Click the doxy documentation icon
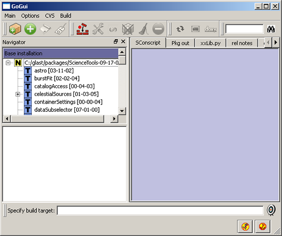This screenshot has height=236, width=282. click(210, 29)
